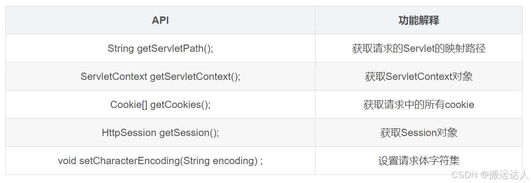
Task: Click the 获取ServletContext对象 description
Action: pyautogui.click(x=419, y=76)
